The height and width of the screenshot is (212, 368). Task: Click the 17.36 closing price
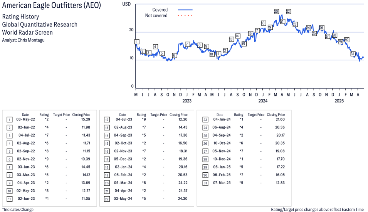point(183,135)
